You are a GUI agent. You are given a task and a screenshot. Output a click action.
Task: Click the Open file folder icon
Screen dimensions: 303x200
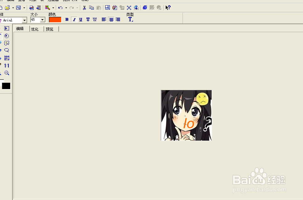point(7,8)
